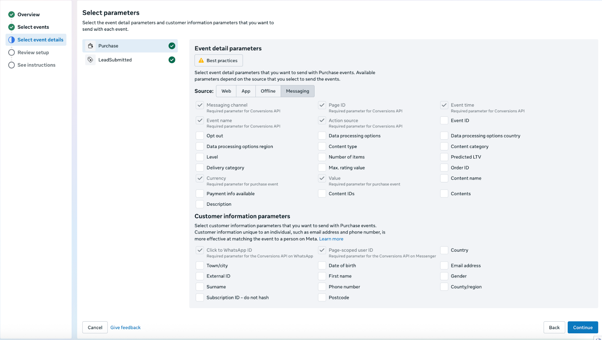Click the Review setup step circle icon
This screenshot has width=602, height=340.
coord(12,53)
